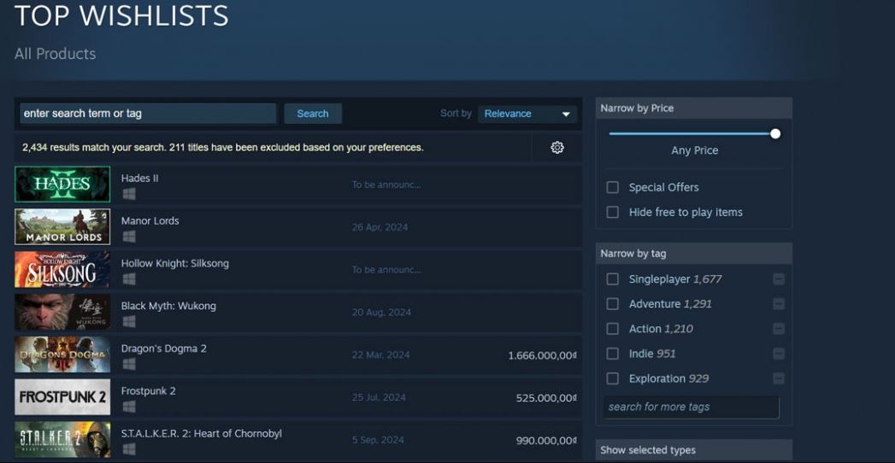This screenshot has width=895, height=463.
Task: Click the 990.000,00₫ price
Action: (x=546, y=440)
